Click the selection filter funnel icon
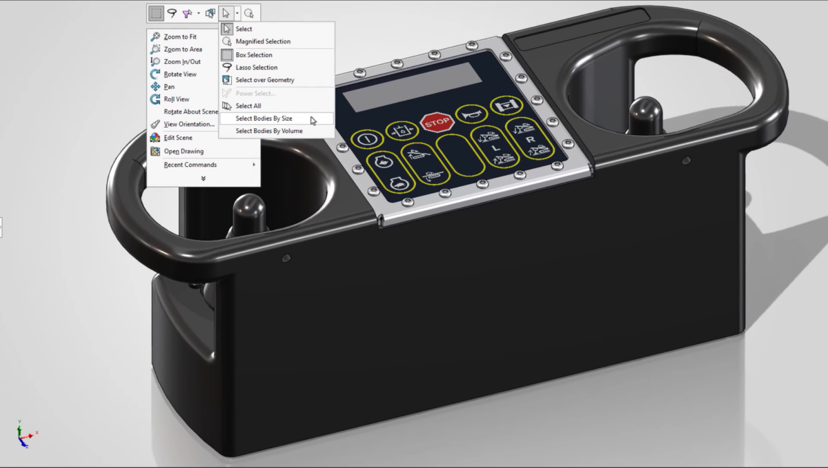828x468 pixels. tap(187, 13)
